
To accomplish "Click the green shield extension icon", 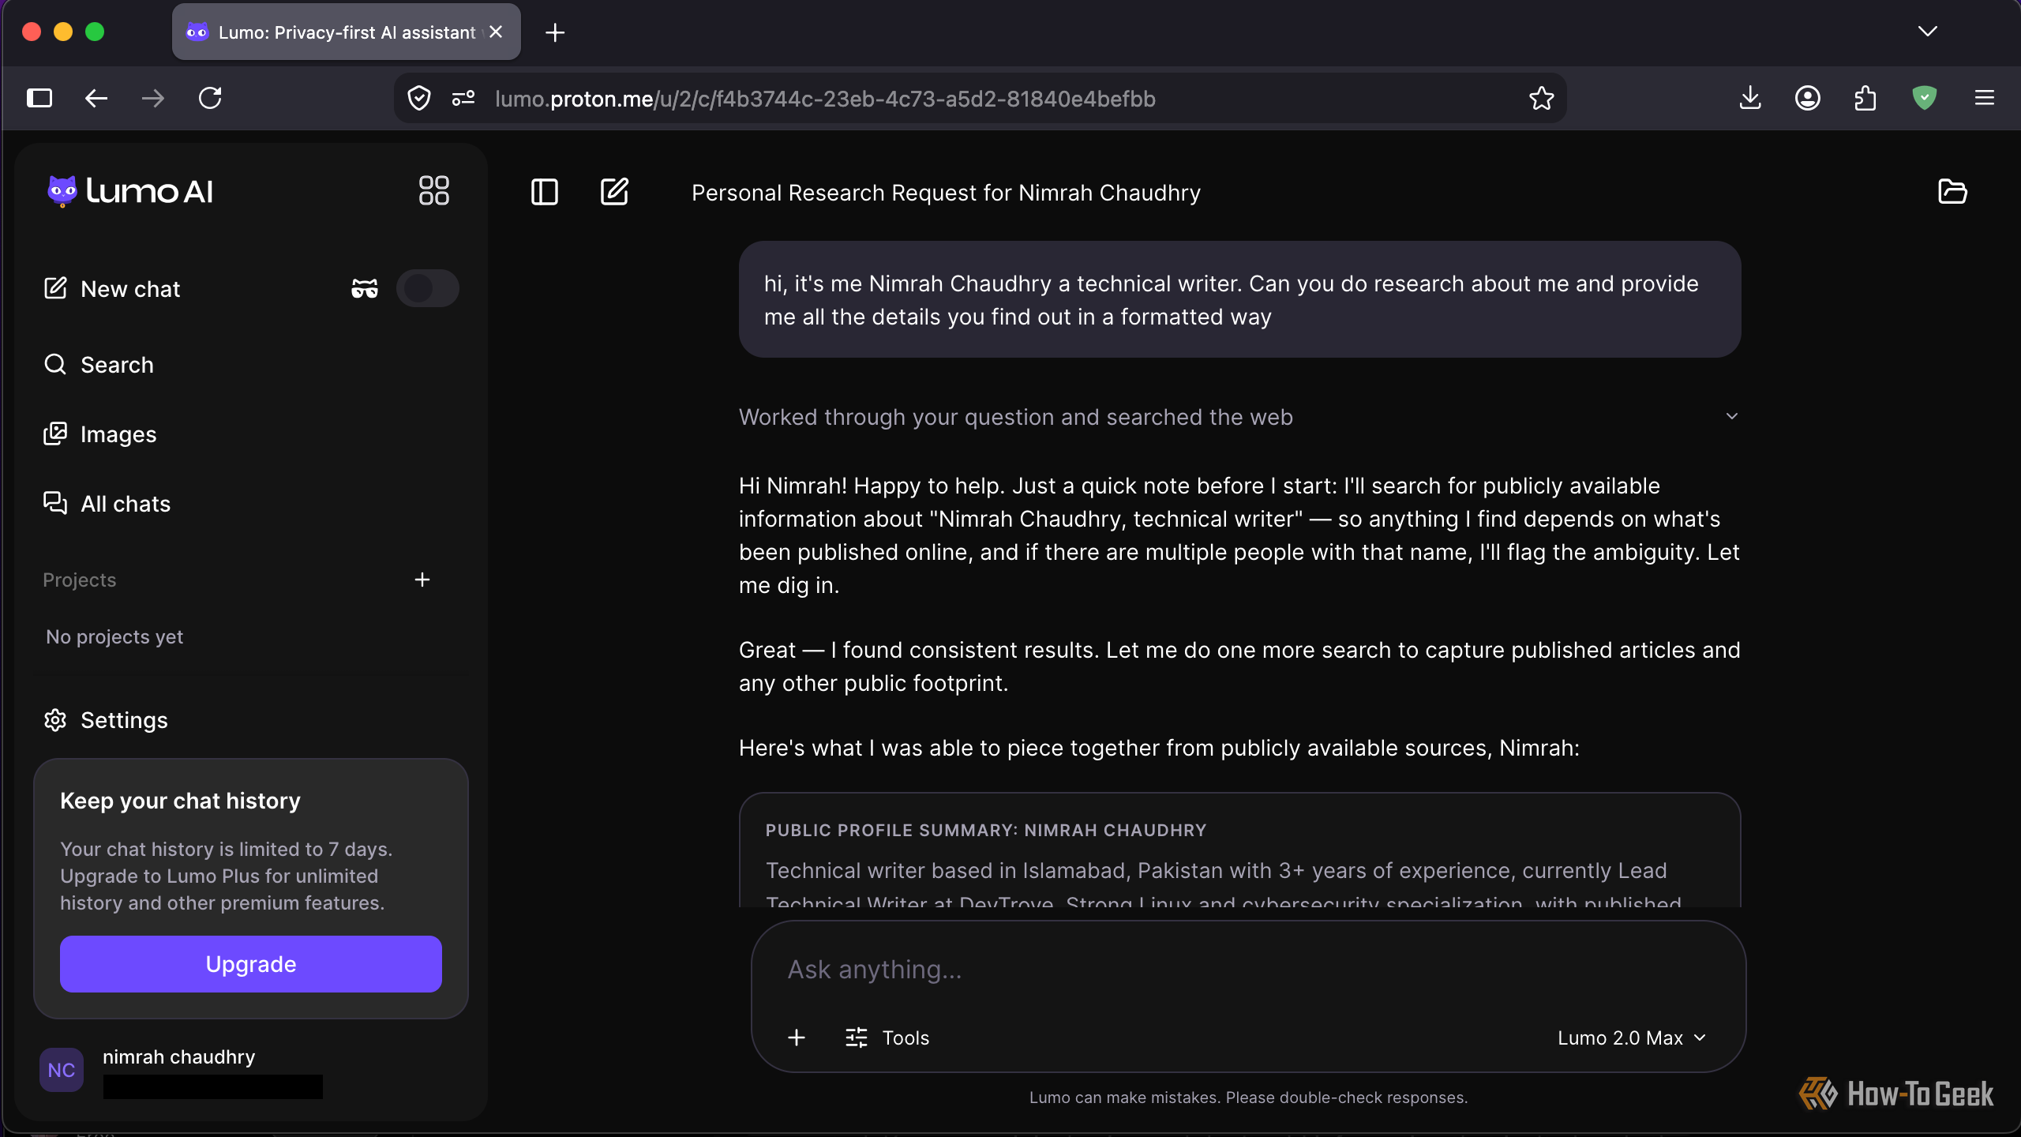I will (x=1925, y=99).
